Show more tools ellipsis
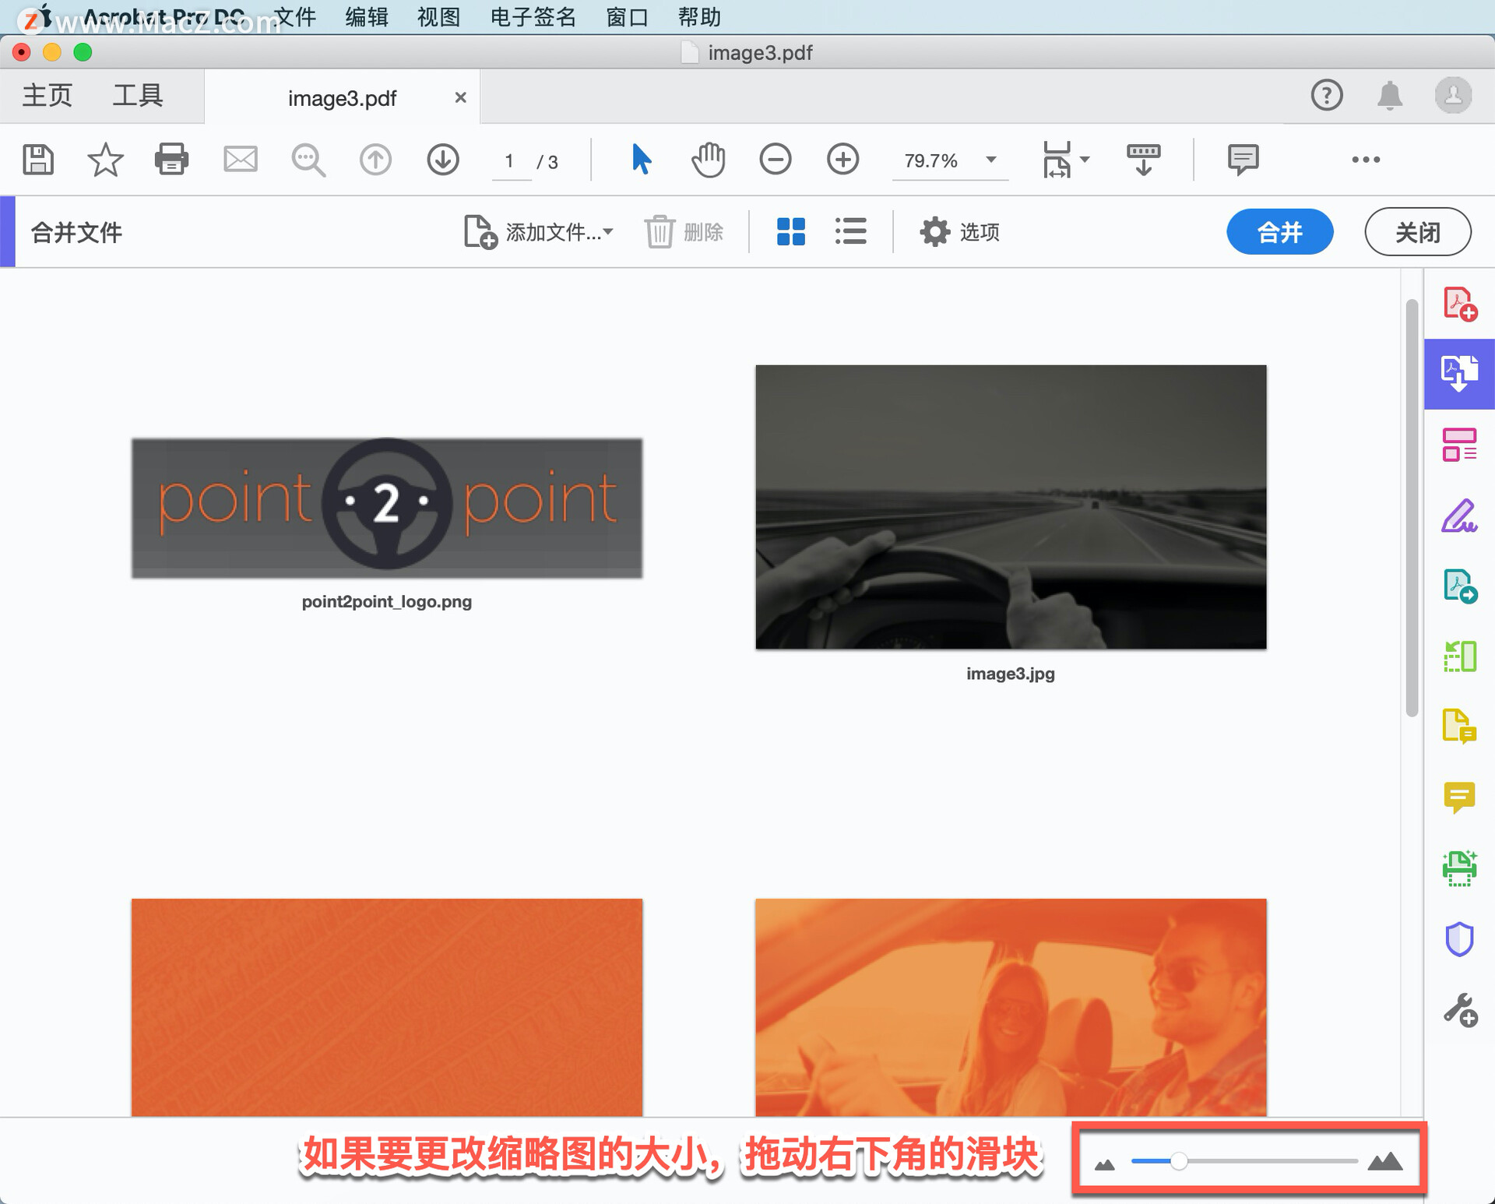Viewport: 1495px width, 1204px height. point(1366,160)
